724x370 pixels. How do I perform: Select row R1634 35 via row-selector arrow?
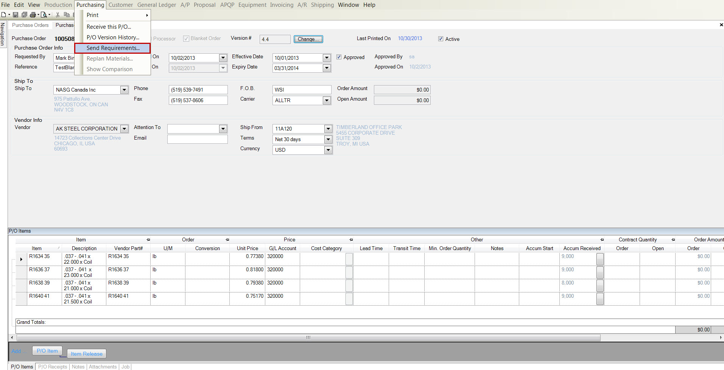21,259
